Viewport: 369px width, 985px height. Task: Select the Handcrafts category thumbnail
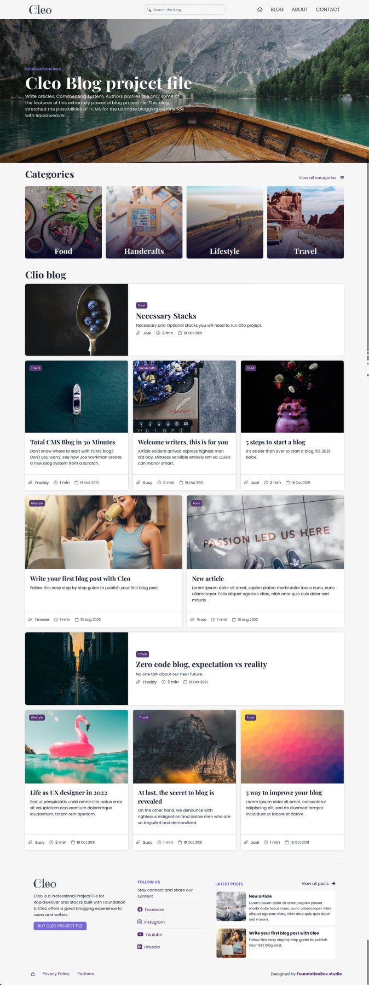coord(144,222)
